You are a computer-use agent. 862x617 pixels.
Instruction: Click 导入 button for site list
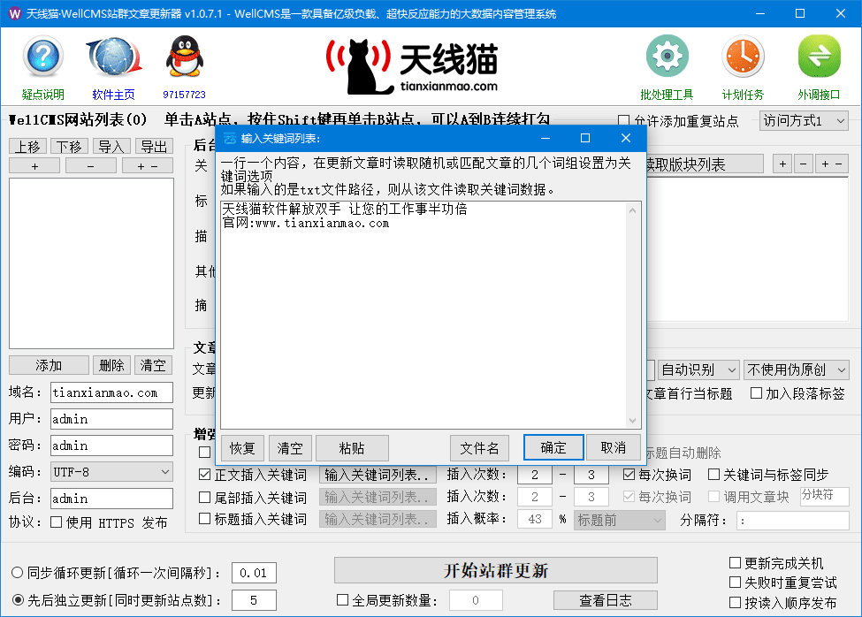111,147
